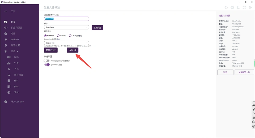Collapse the 高级 section in sidebar

(14, 51)
